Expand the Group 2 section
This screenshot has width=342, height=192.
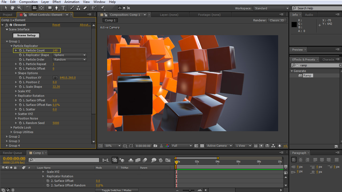[7, 137]
